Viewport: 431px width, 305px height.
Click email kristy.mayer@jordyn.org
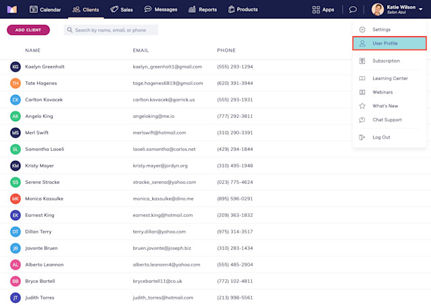(x=160, y=166)
